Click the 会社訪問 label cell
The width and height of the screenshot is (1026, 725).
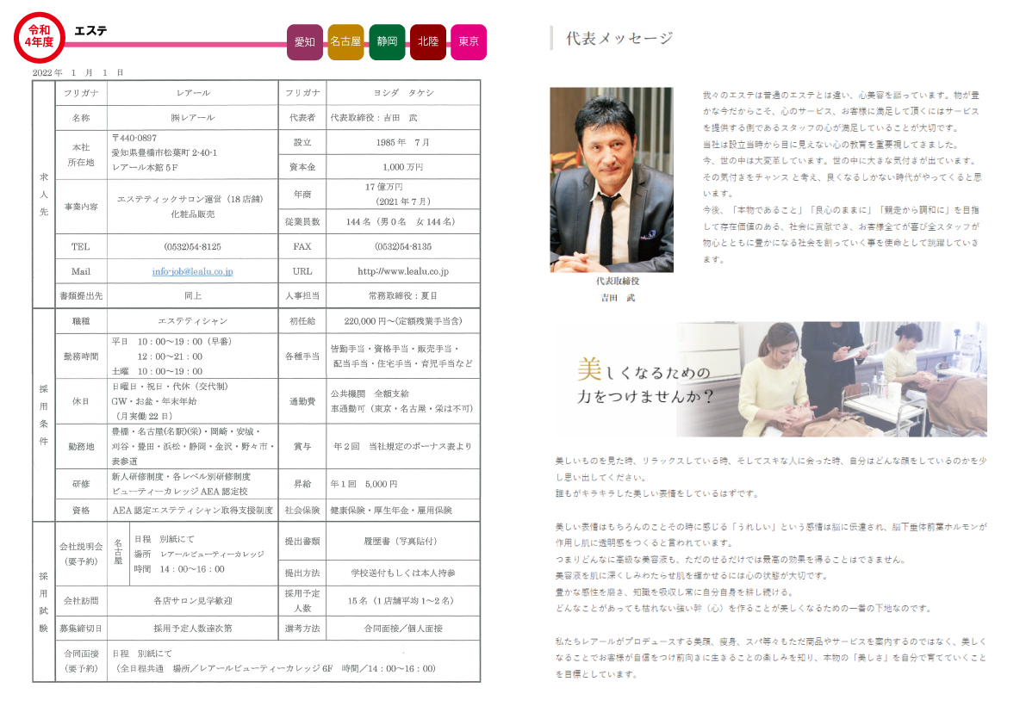click(81, 600)
